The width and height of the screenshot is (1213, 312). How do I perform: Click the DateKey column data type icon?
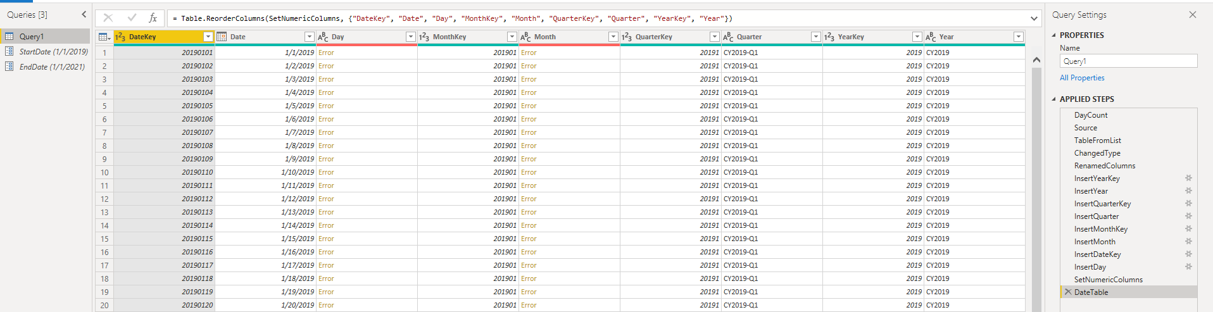[x=120, y=37]
